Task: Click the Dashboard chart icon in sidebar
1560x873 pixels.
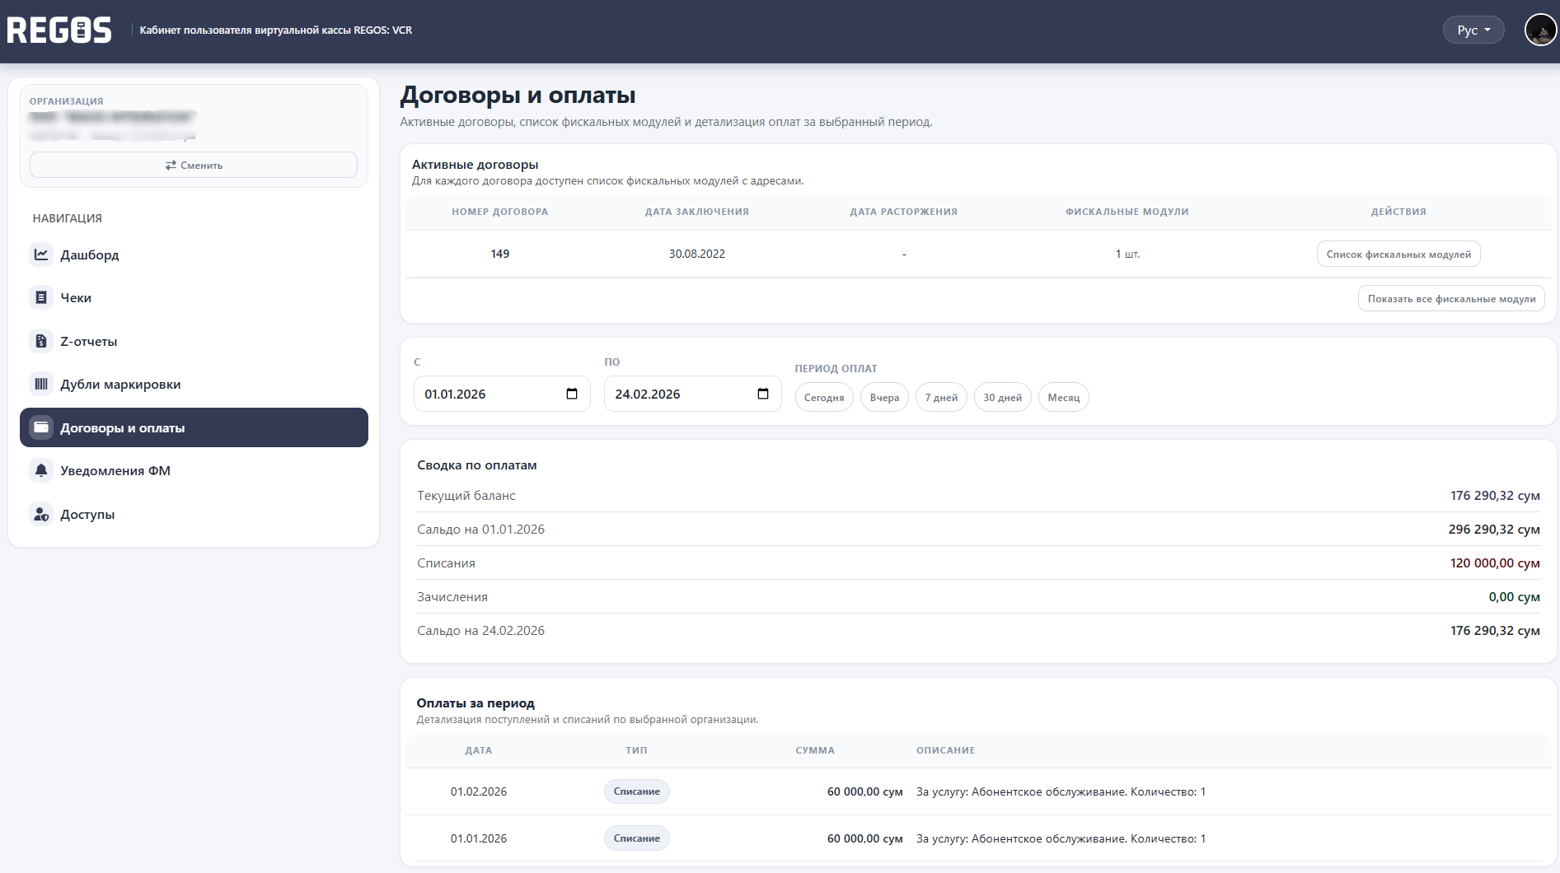Action: [41, 254]
